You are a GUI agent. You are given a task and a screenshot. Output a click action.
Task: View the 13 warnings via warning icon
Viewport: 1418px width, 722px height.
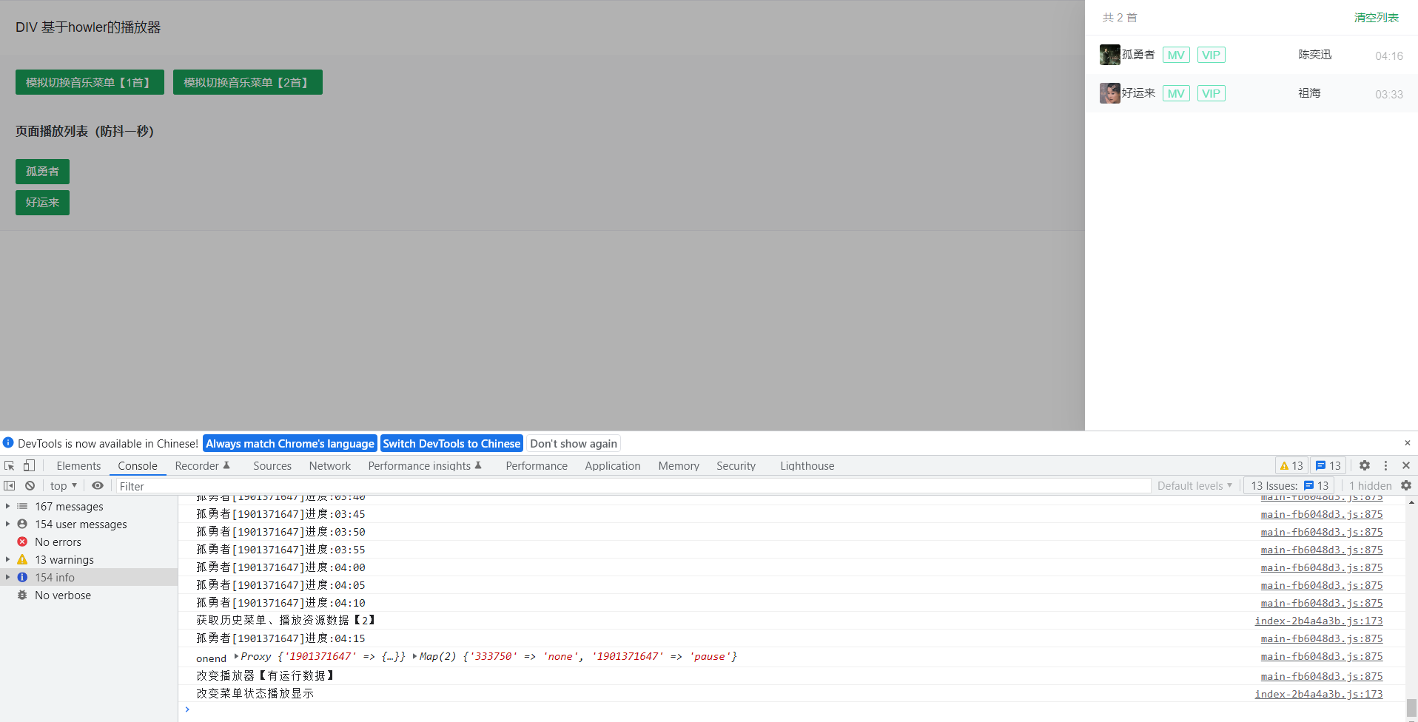click(x=1291, y=465)
